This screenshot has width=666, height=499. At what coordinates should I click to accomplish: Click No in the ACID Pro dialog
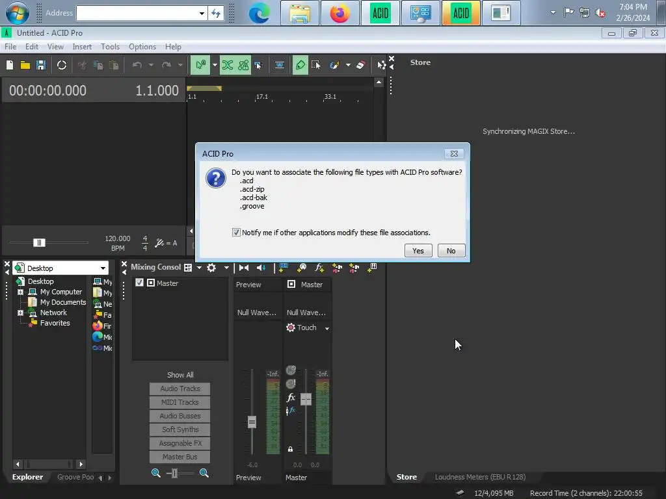451,251
